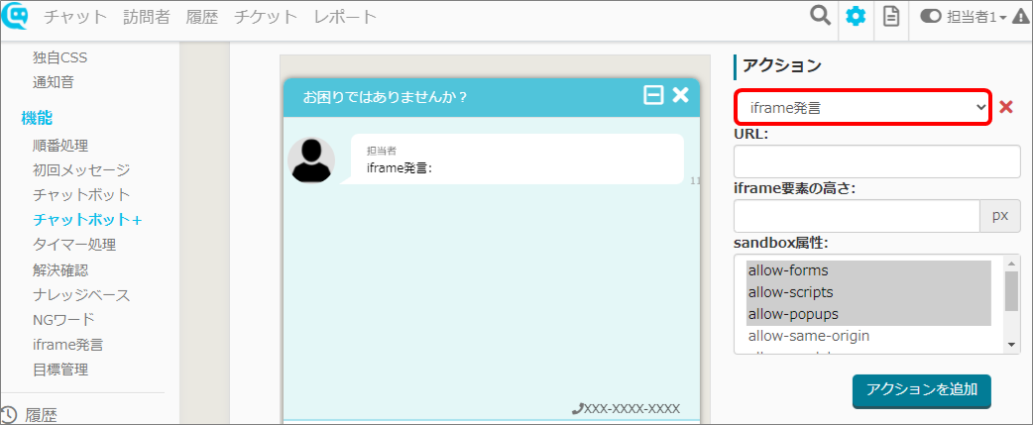Open 順番処理 in the sidebar
The width and height of the screenshot is (1033, 425).
point(59,146)
